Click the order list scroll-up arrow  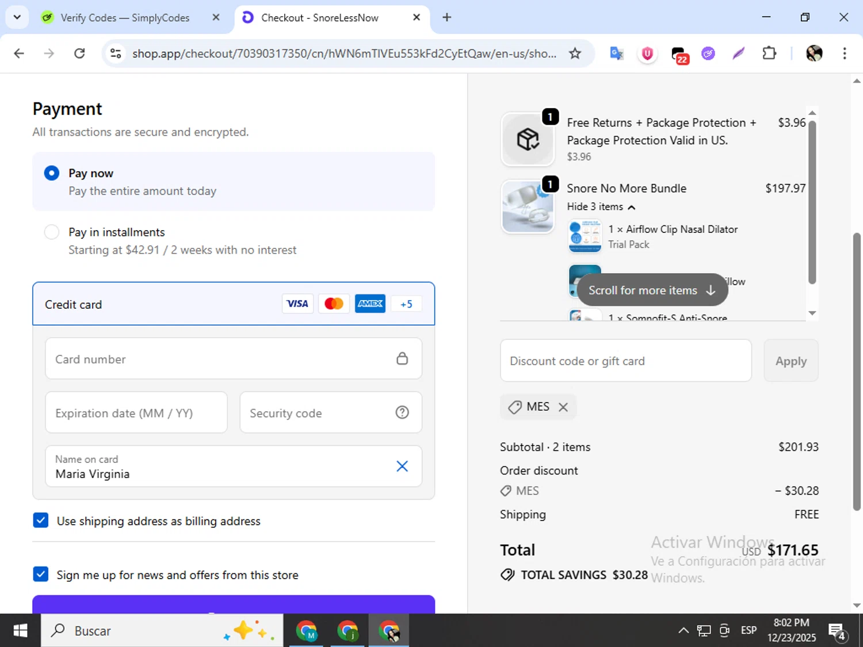click(812, 113)
